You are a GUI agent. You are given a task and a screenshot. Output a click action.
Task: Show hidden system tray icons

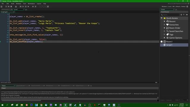coord(168,105)
